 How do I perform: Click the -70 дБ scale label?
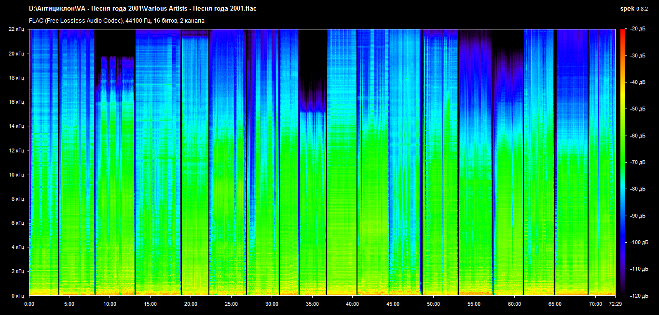pyautogui.click(x=638, y=162)
